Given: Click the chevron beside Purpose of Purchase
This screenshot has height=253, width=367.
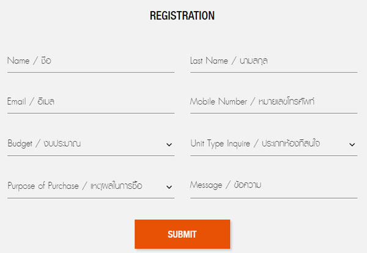Looking at the screenshot, I should pyautogui.click(x=169, y=187).
